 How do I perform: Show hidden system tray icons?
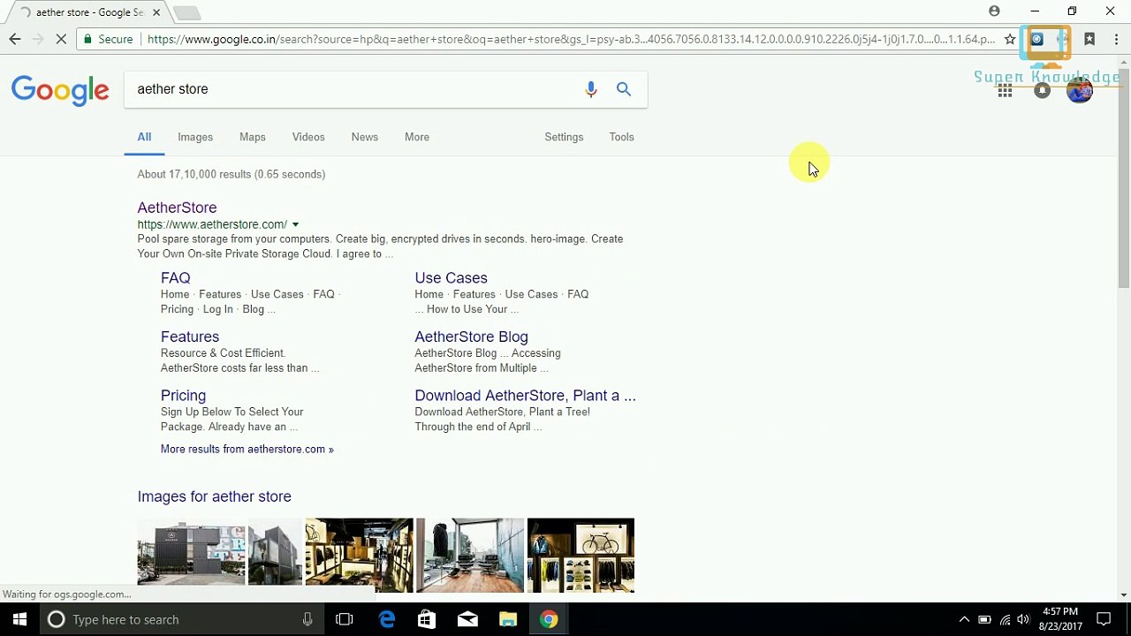point(964,619)
